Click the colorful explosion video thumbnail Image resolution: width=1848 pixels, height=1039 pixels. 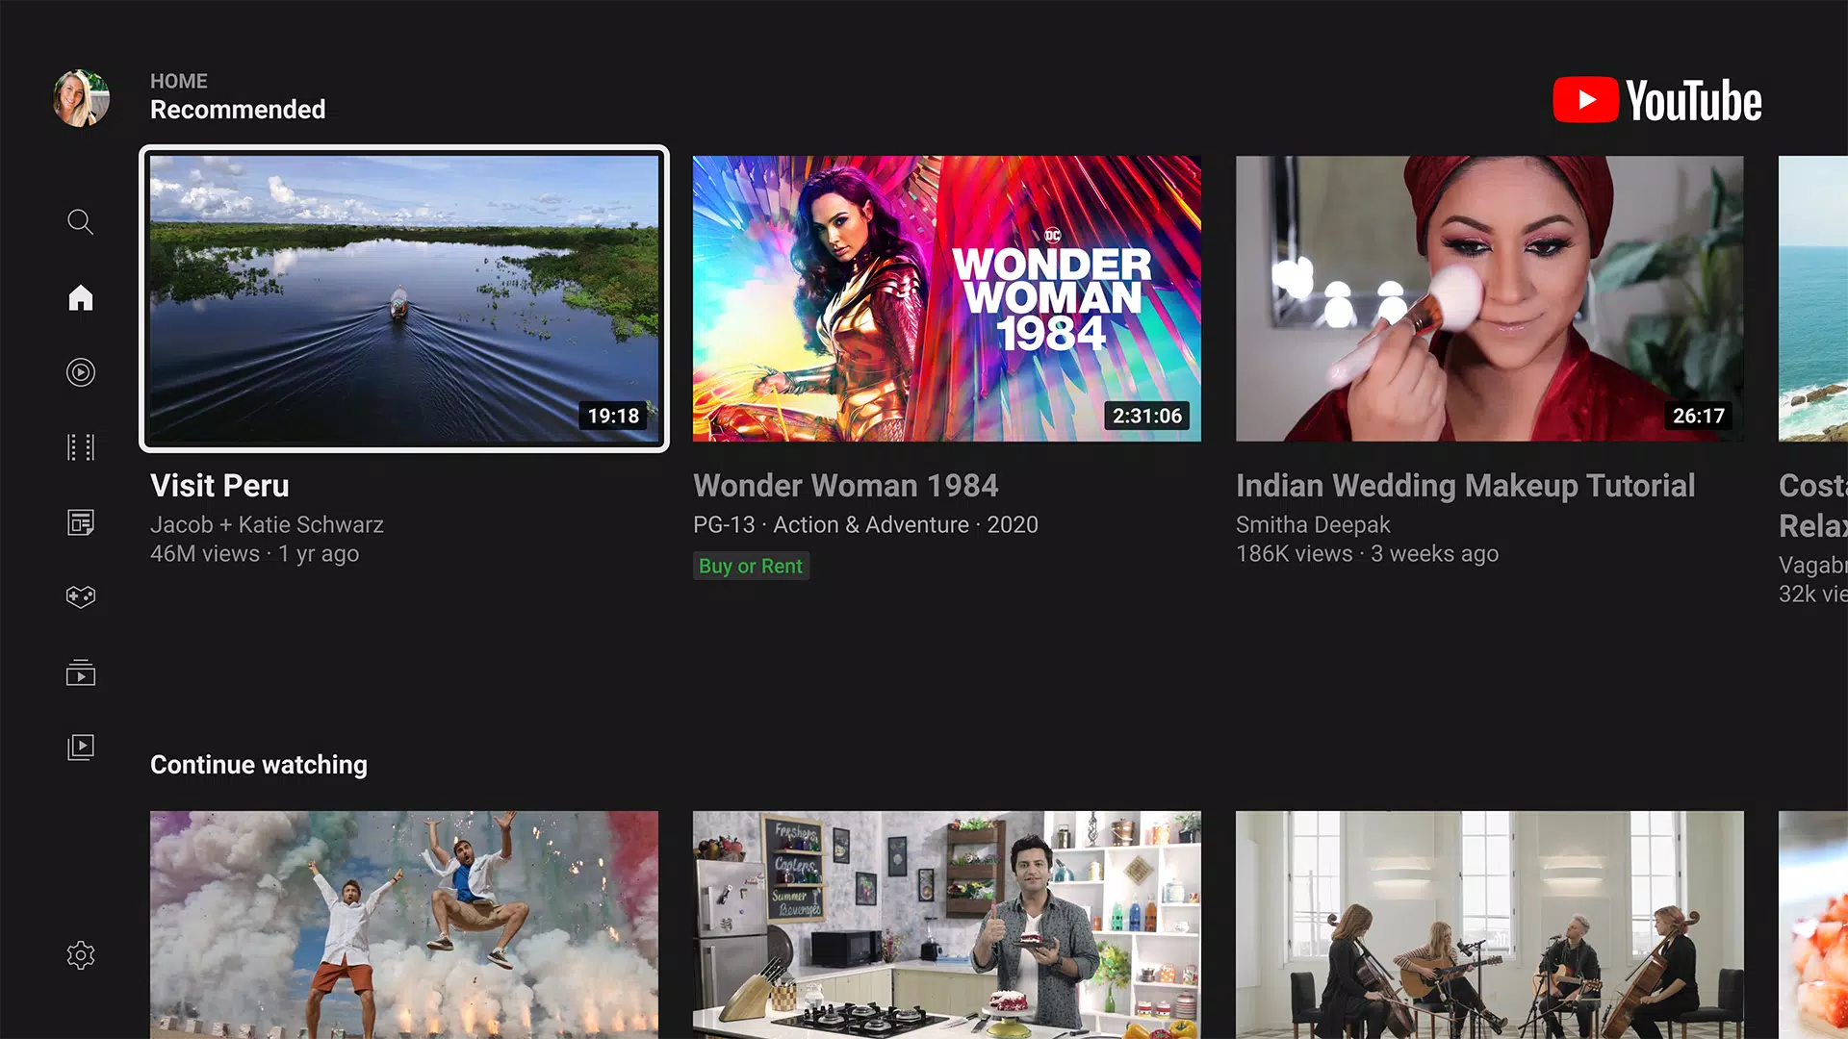coord(405,925)
